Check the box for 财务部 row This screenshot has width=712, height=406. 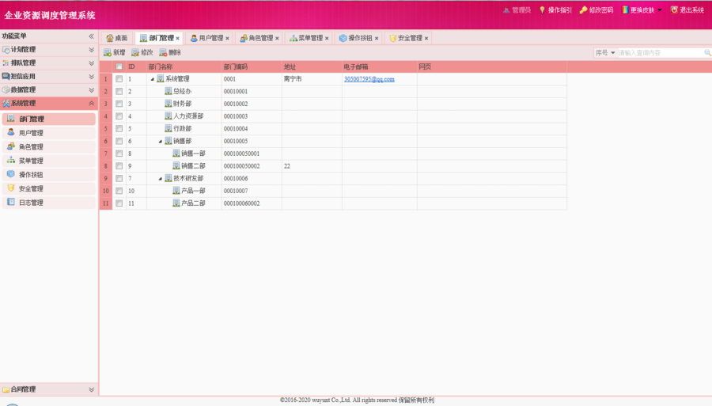(119, 104)
